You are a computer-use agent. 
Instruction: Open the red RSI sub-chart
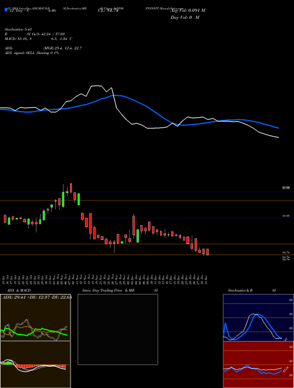tap(258, 364)
